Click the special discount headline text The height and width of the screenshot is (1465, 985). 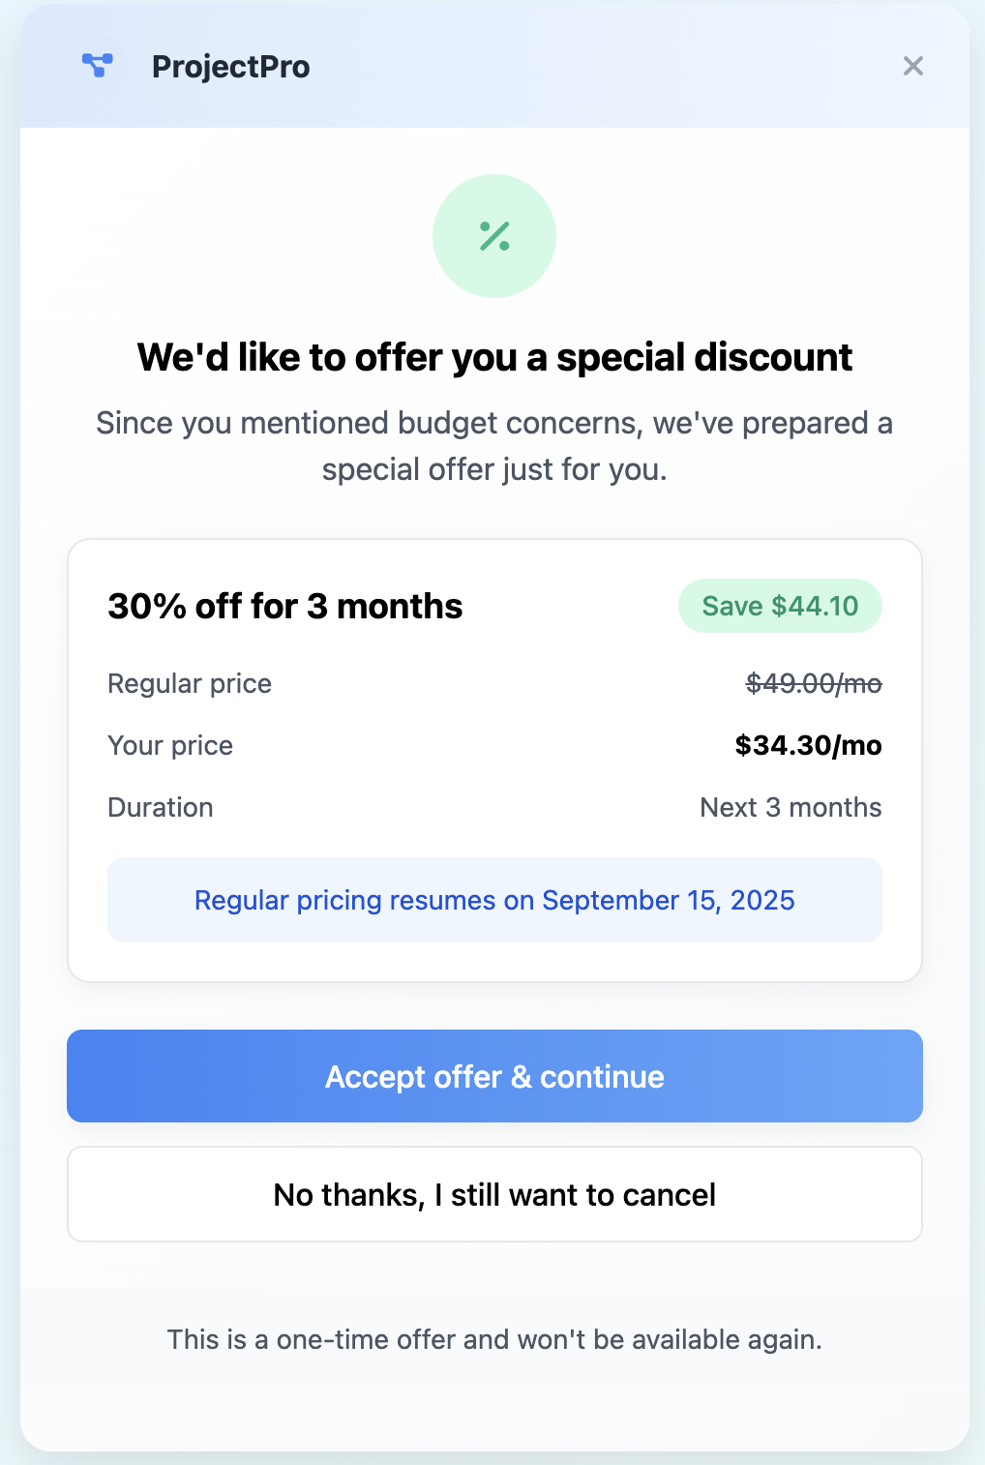[x=494, y=357]
